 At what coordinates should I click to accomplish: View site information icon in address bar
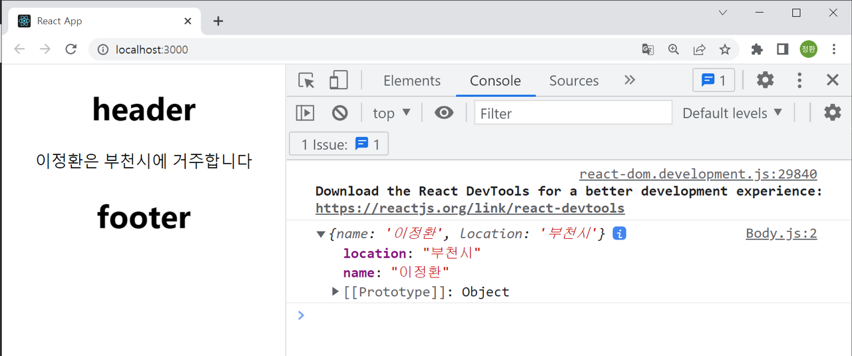pyautogui.click(x=103, y=49)
